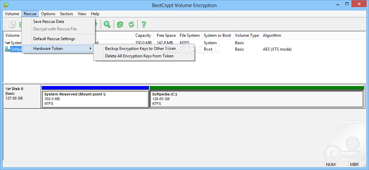Click the green question mark help icon
369x170 pixels.
(x=143, y=24)
